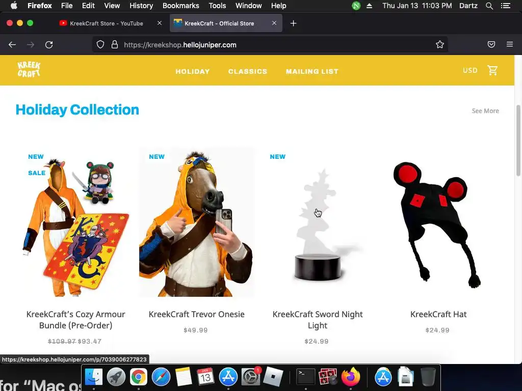
Task: Open Cozy Armour Bundle (Pre-Order) title
Action: click(x=75, y=320)
